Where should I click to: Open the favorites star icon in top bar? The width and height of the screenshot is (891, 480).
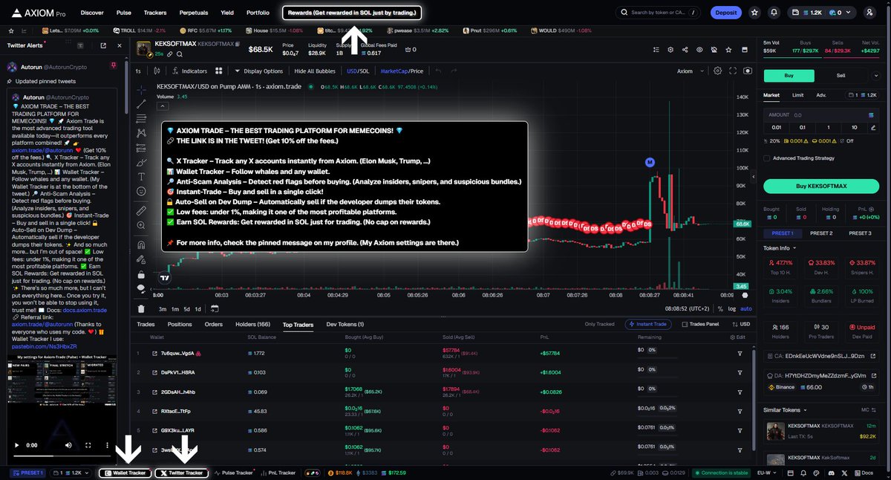tap(755, 13)
